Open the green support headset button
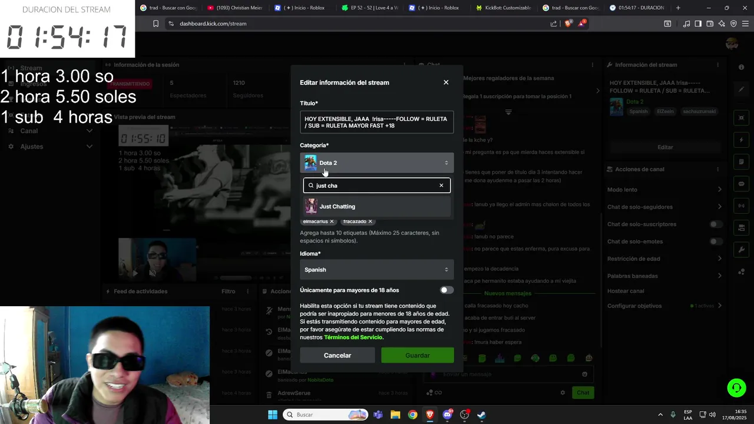Screen dimensions: 754x424 point(736,387)
